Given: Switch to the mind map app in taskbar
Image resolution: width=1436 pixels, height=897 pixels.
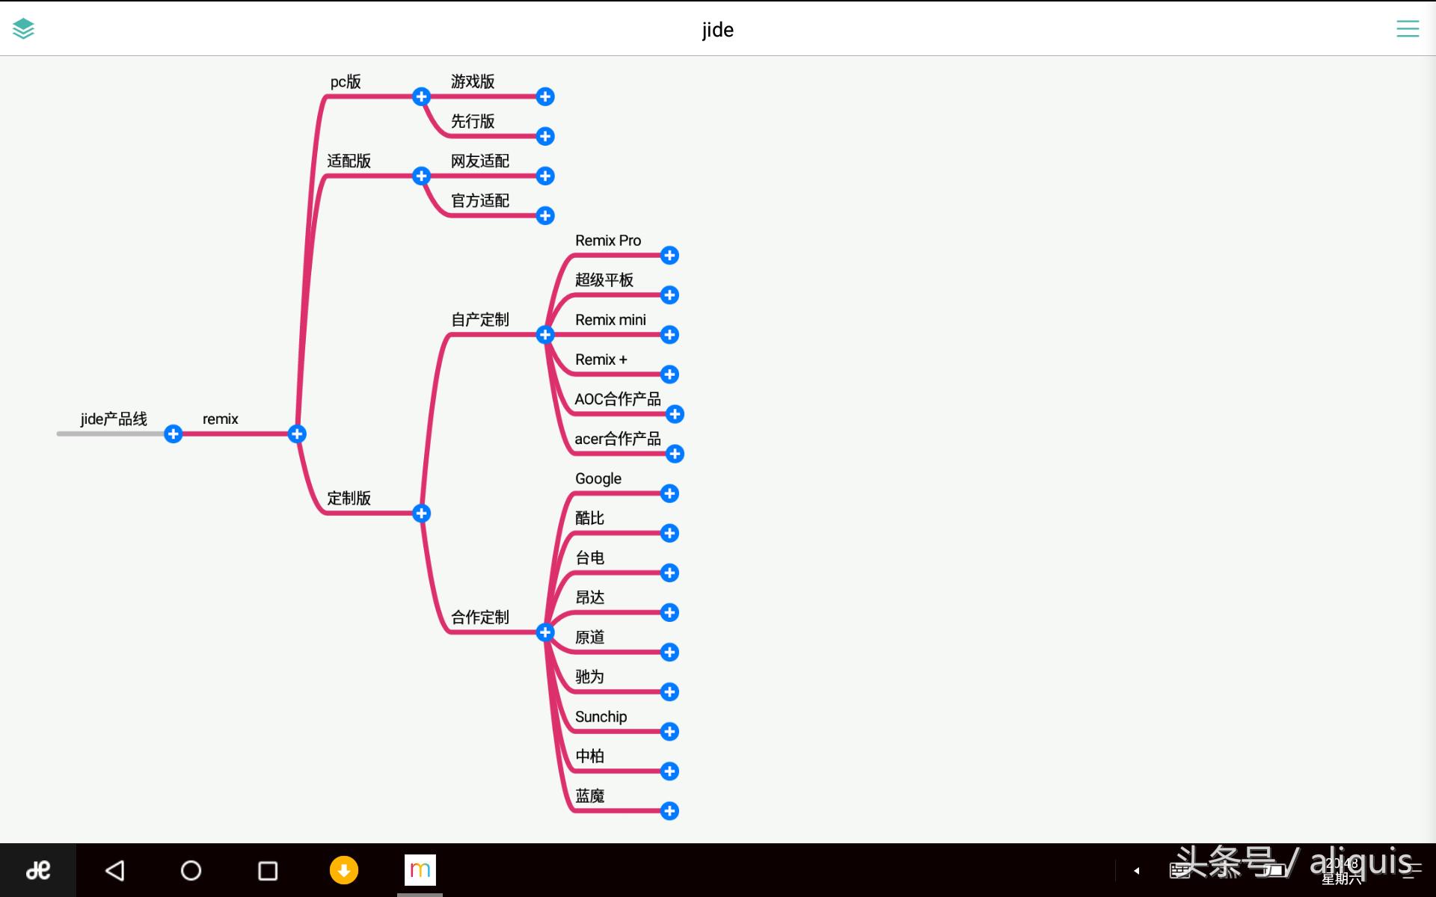Looking at the screenshot, I should pyautogui.click(x=420, y=870).
